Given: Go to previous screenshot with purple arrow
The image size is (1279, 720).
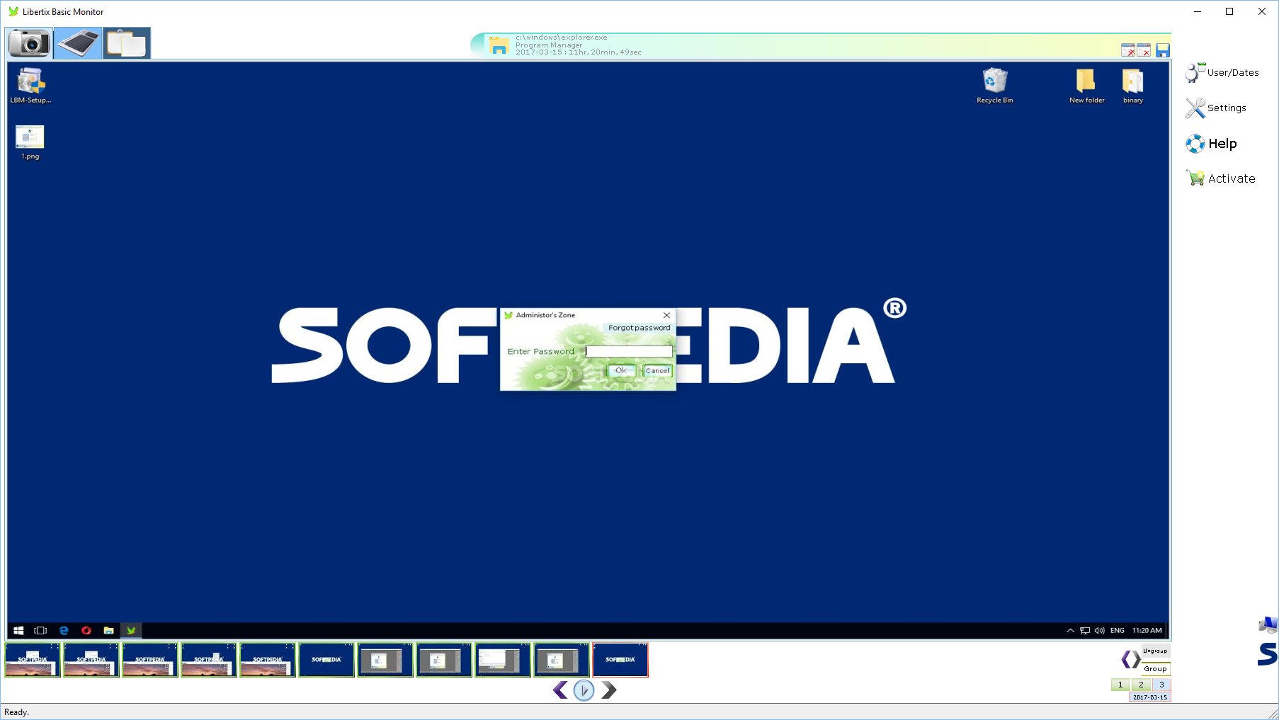Looking at the screenshot, I should [560, 690].
